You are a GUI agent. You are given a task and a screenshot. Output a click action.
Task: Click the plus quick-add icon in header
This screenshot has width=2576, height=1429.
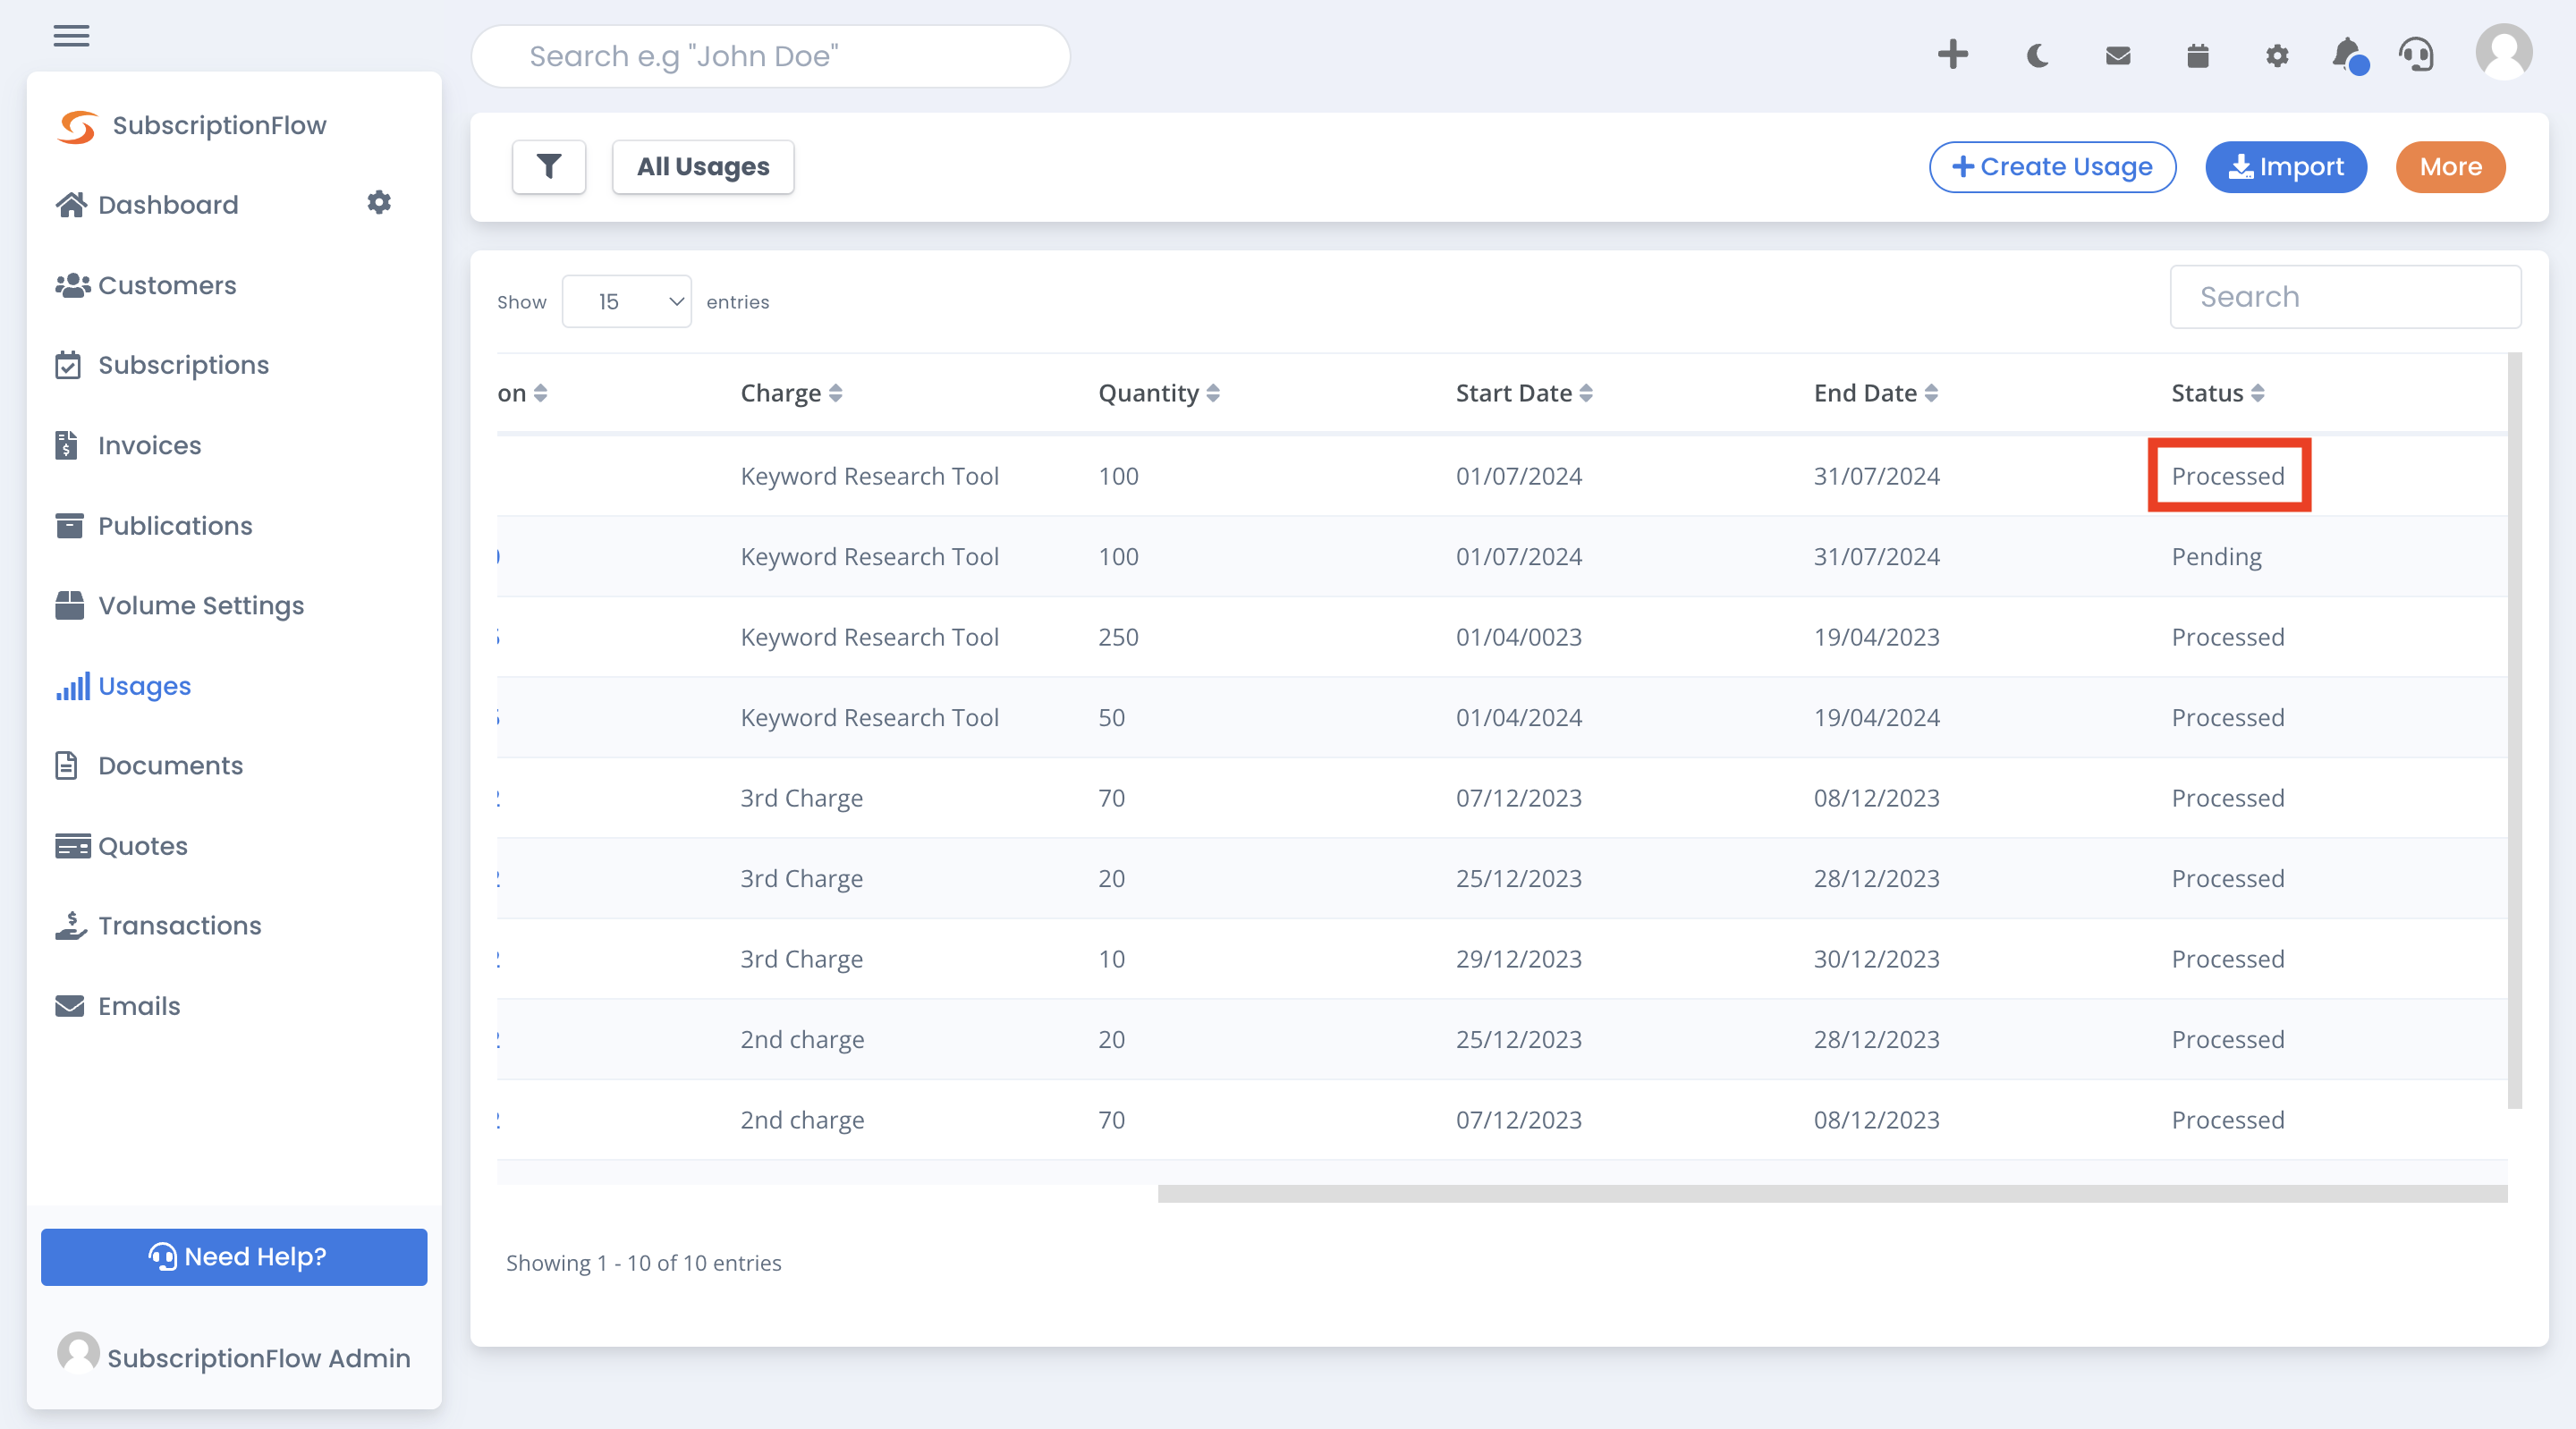coord(1952,54)
